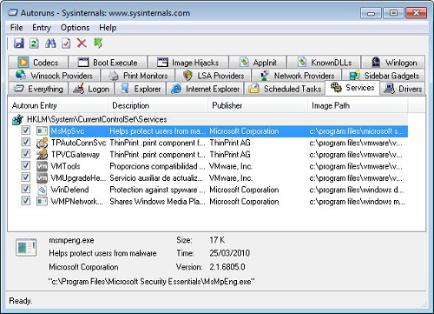Switch to the Image Hijacks tab
434x314 pixels.
(x=188, y=63)
